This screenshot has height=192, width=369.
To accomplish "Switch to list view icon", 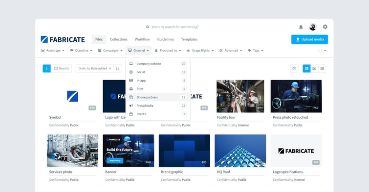I will [x=322, y=68].
